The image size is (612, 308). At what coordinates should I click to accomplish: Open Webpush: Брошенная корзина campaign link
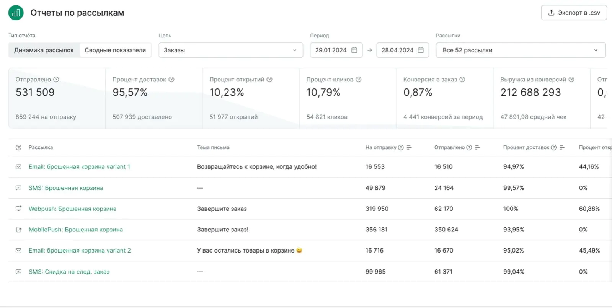[72, 209]
